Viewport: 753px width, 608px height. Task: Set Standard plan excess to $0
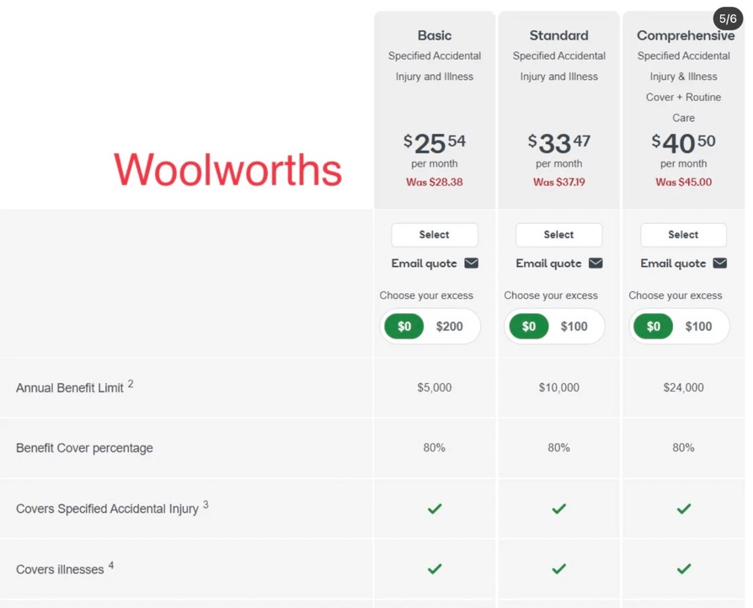[x=529, y=327]
